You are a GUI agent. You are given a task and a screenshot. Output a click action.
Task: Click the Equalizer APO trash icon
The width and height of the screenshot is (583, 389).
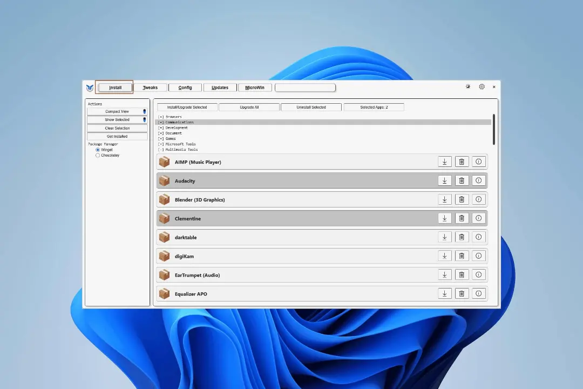coord(462,294)
